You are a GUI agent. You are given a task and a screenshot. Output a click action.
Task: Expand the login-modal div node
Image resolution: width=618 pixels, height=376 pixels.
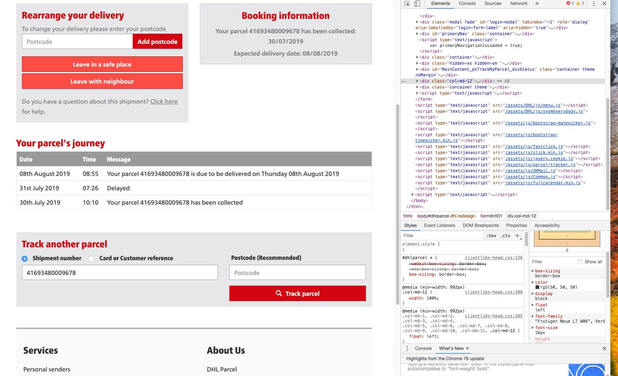418,22
